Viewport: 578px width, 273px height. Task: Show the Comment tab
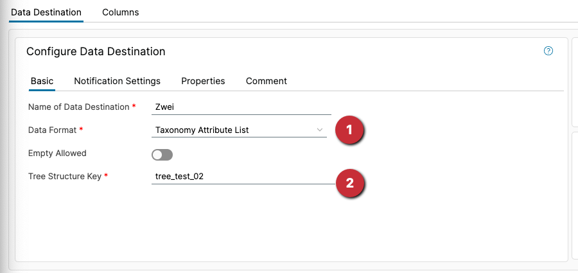[266, 81]
